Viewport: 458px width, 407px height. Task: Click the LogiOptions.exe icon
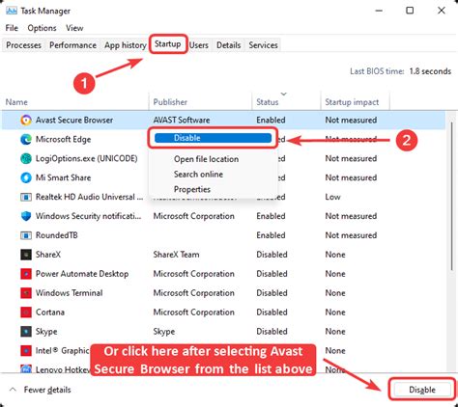26,158
